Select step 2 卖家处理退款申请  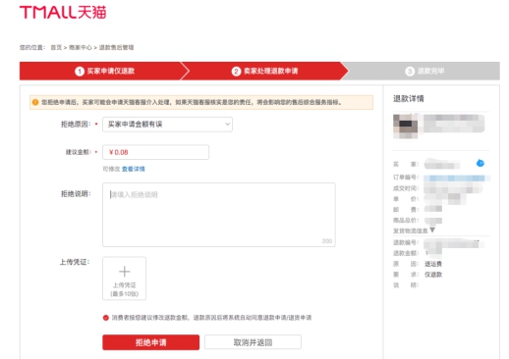pos(264,71)
